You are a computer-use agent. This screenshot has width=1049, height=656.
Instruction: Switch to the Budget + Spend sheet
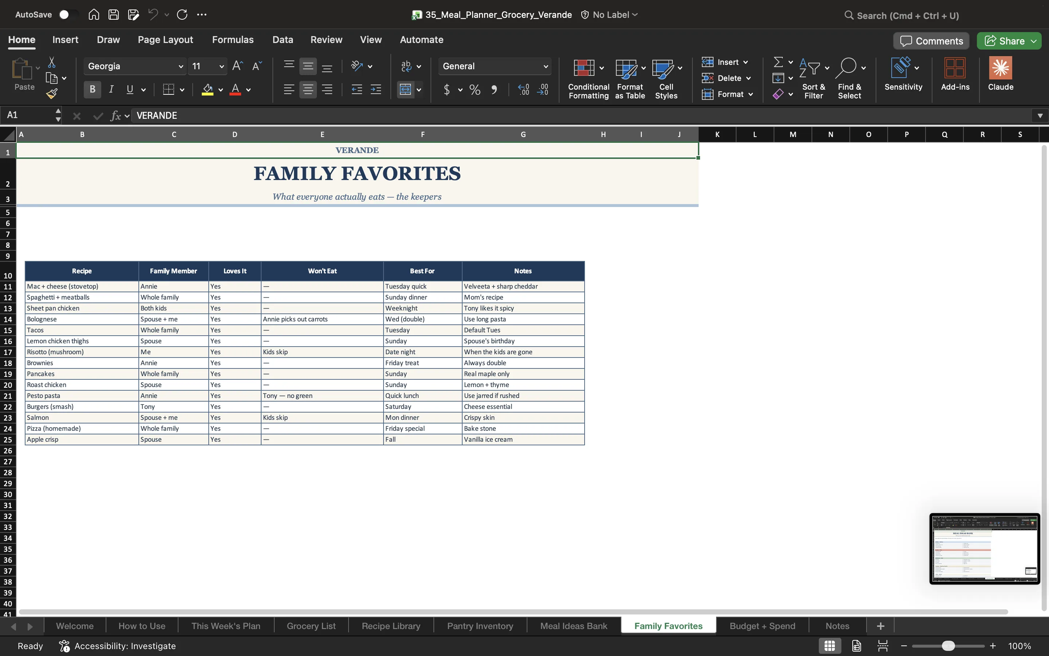(x=762, y=626)
